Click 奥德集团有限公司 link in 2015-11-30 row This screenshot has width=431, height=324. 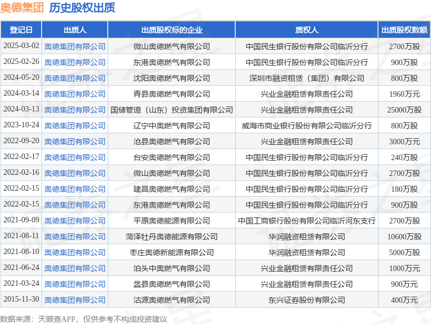coord(75,300)
